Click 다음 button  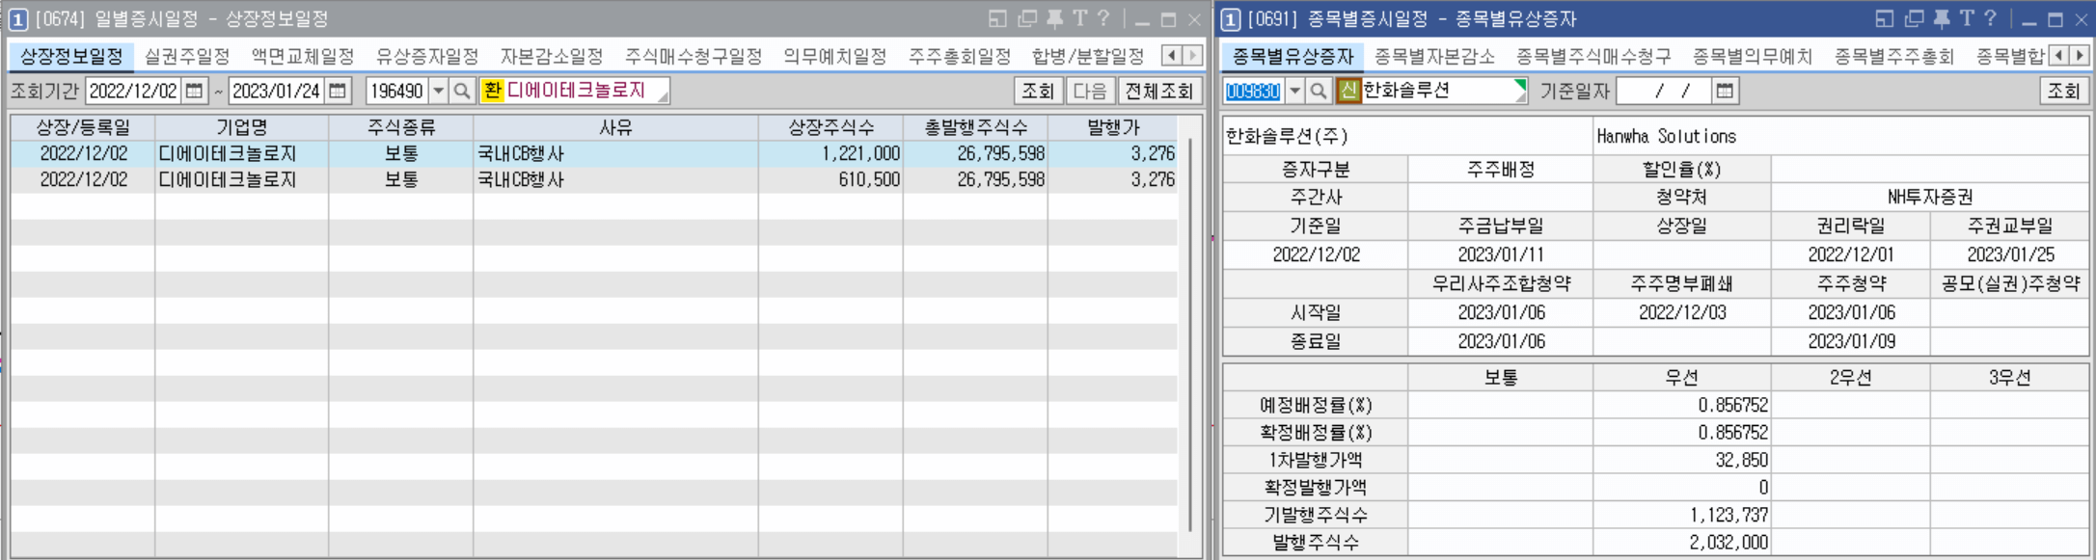(x=1090, y=91)
